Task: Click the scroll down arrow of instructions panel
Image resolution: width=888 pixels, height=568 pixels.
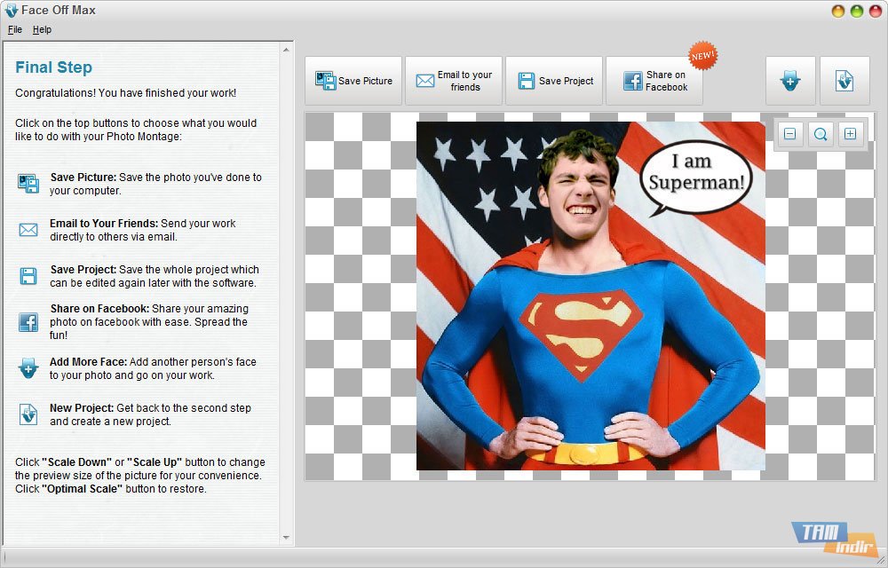Action: pyautogui.click(x=286, y=538)
